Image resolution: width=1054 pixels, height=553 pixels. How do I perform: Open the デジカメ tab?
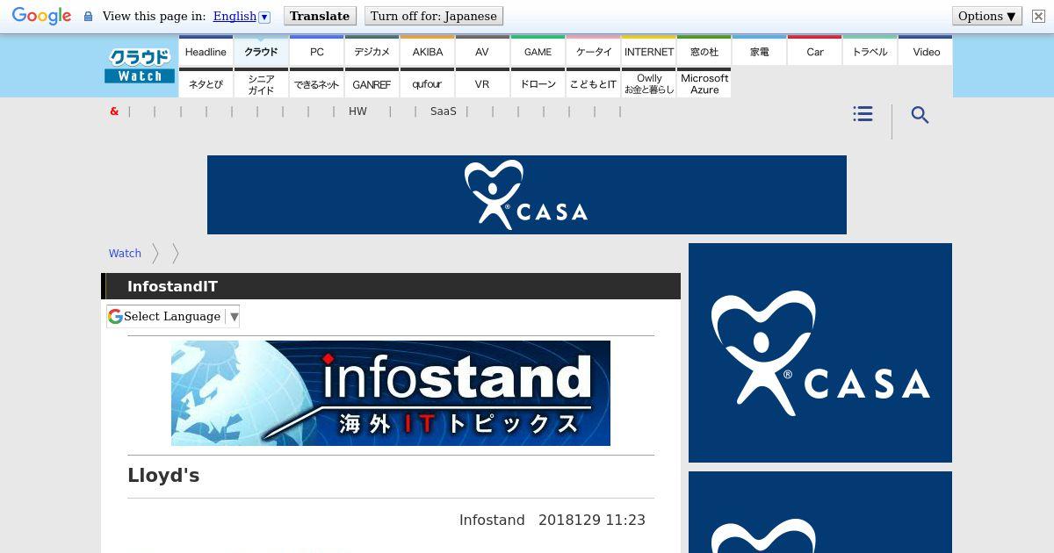click(372, 51)
